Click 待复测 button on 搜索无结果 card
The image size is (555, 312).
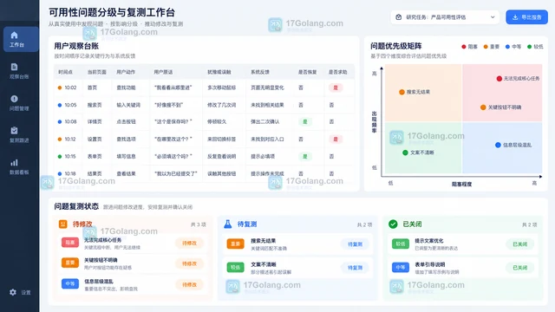click(x=355, y=244)
